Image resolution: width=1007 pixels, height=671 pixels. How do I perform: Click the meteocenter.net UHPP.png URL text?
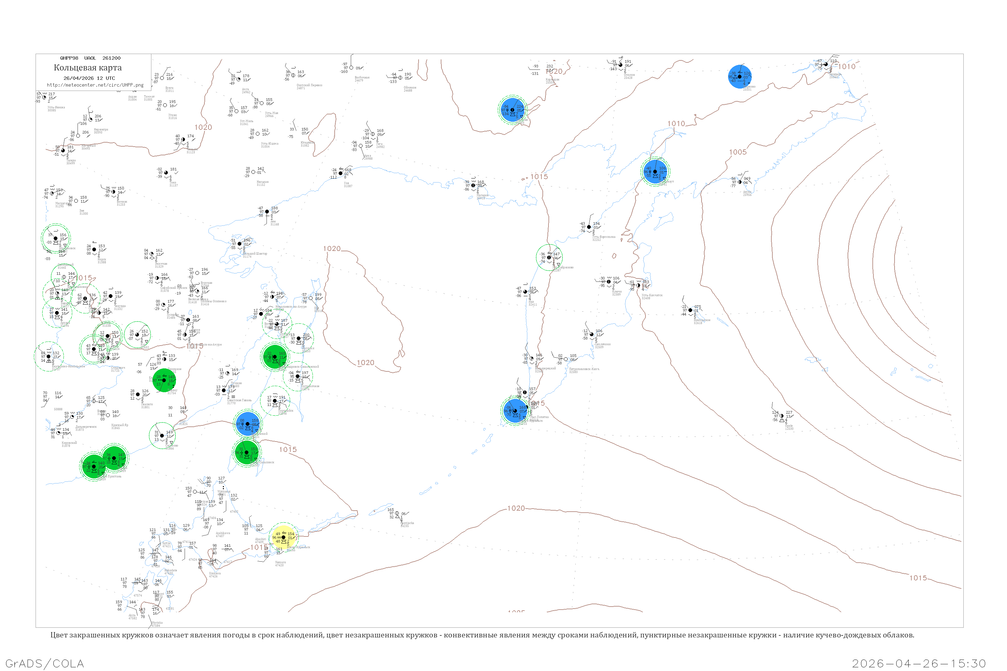pos(95,85)
